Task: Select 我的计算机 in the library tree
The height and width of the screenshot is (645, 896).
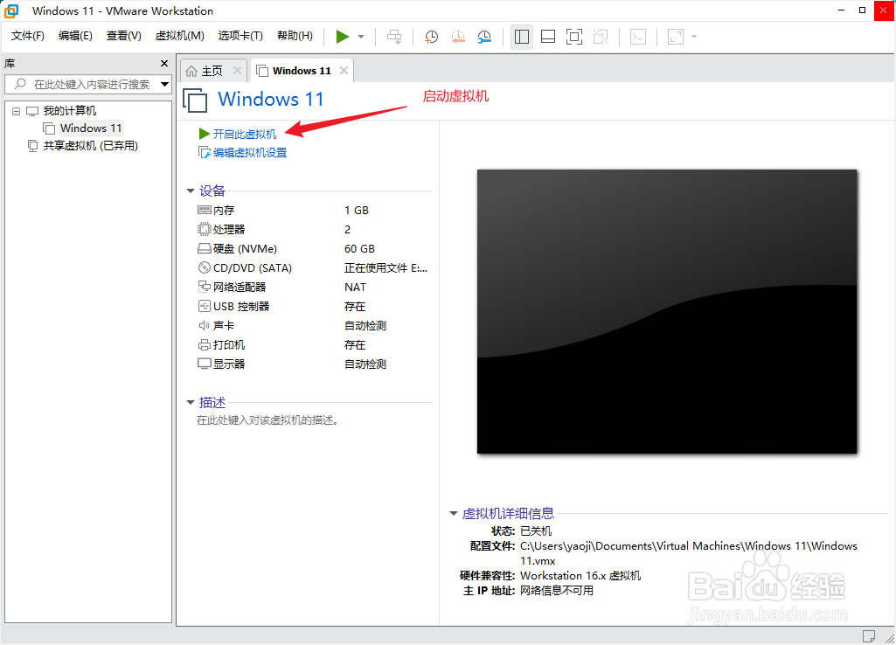Action: (70, 111)
